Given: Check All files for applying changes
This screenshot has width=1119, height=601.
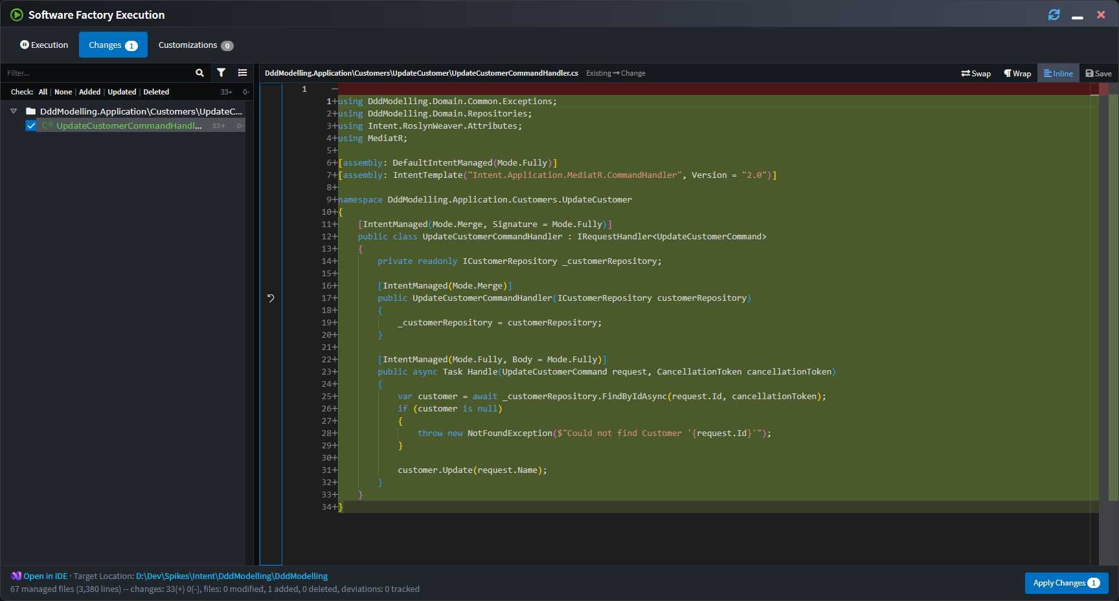Looking at the screenshot, I should (42, 92).
